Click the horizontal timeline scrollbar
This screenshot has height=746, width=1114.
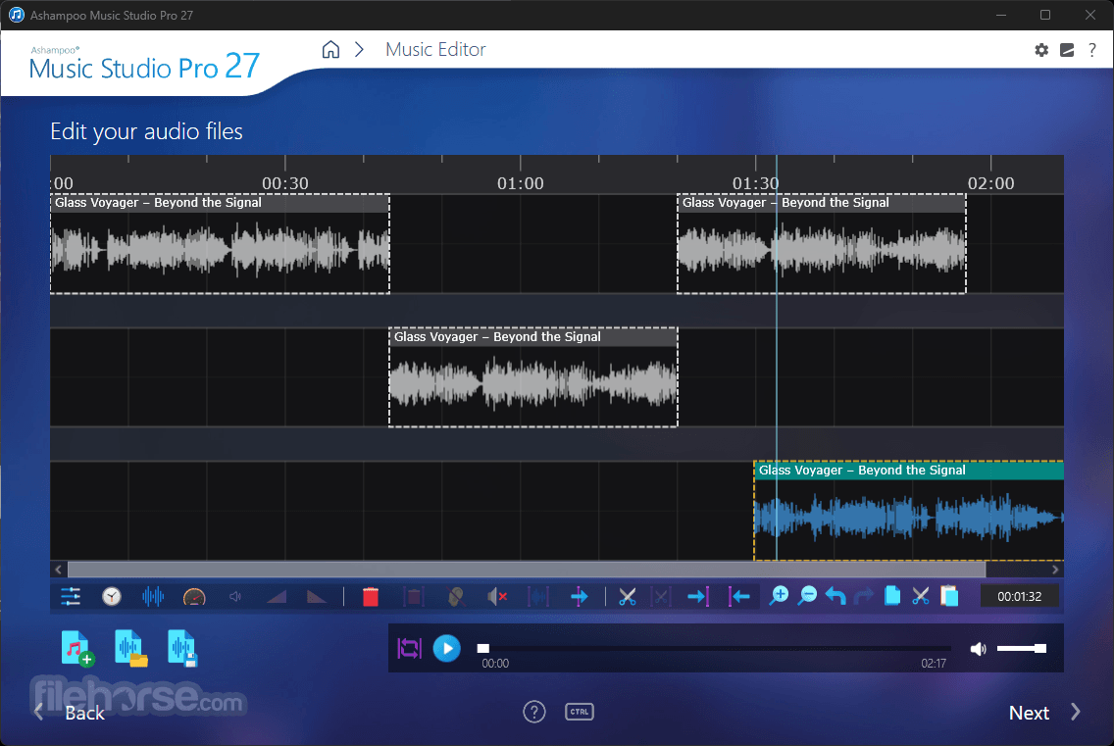tap(527, 570)
